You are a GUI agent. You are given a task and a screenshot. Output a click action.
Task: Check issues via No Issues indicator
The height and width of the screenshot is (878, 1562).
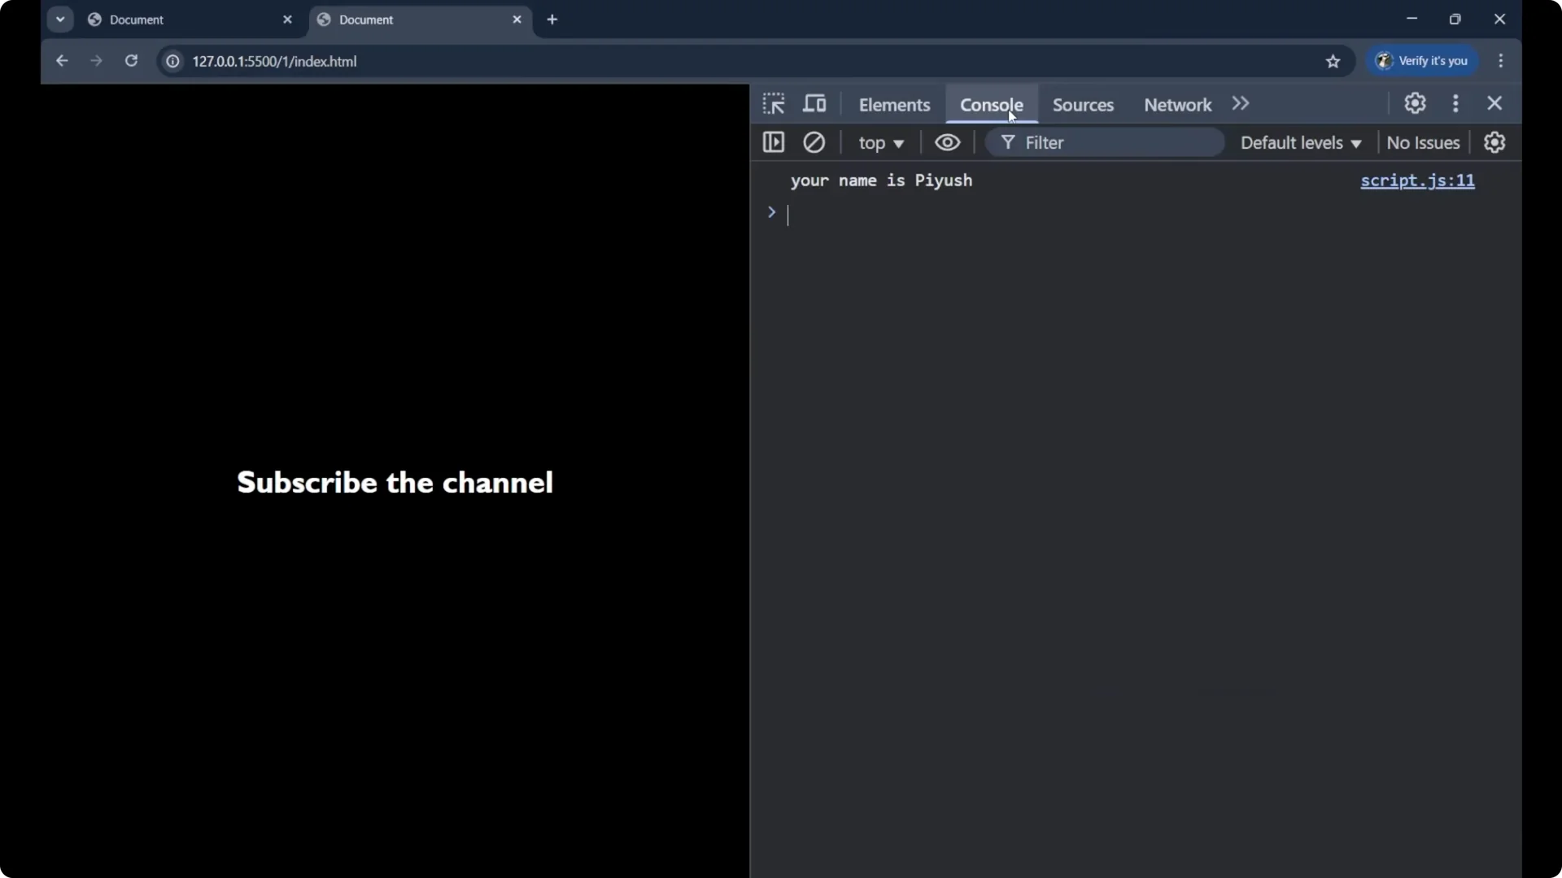(1423, 142)
